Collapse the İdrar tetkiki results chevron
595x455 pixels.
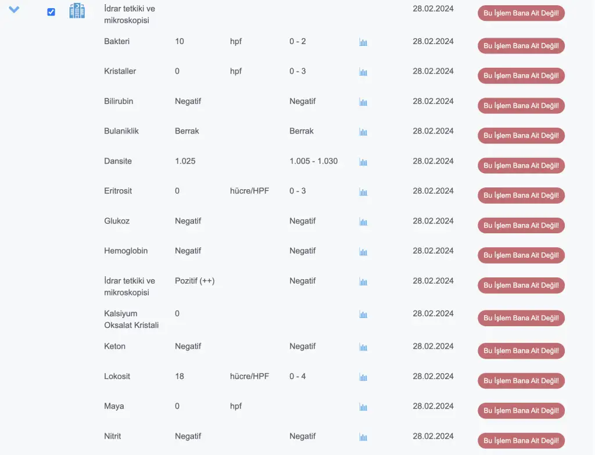coord(15,10)
